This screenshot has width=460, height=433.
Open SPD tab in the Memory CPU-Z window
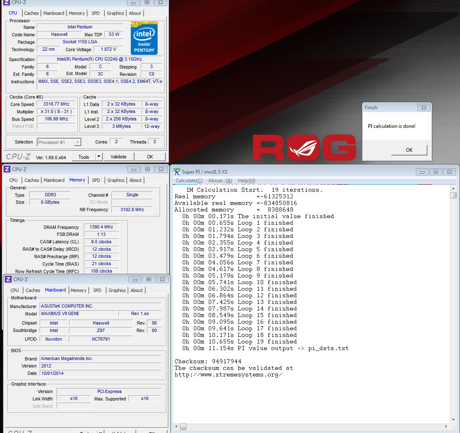click(96, 180)
